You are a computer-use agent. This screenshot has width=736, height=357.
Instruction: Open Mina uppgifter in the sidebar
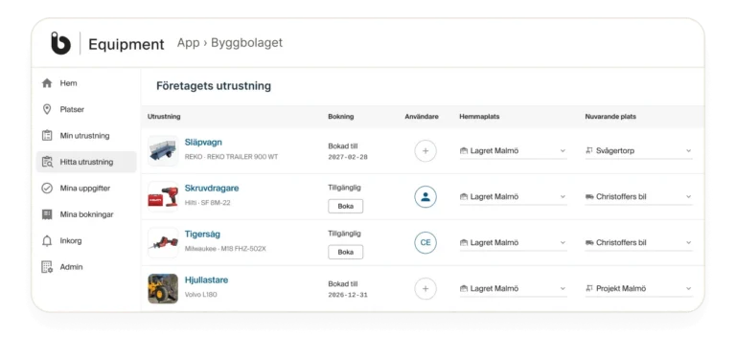(x=86, y=189)
